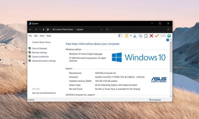Click the orange checkmark Properties icon

coord(157,36)
